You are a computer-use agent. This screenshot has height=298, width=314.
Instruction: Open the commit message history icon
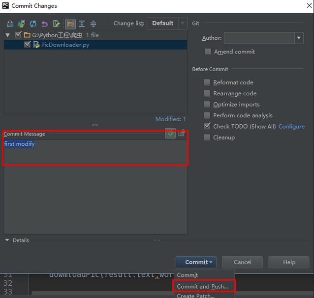pyautogui.click(x=182, y=134)
